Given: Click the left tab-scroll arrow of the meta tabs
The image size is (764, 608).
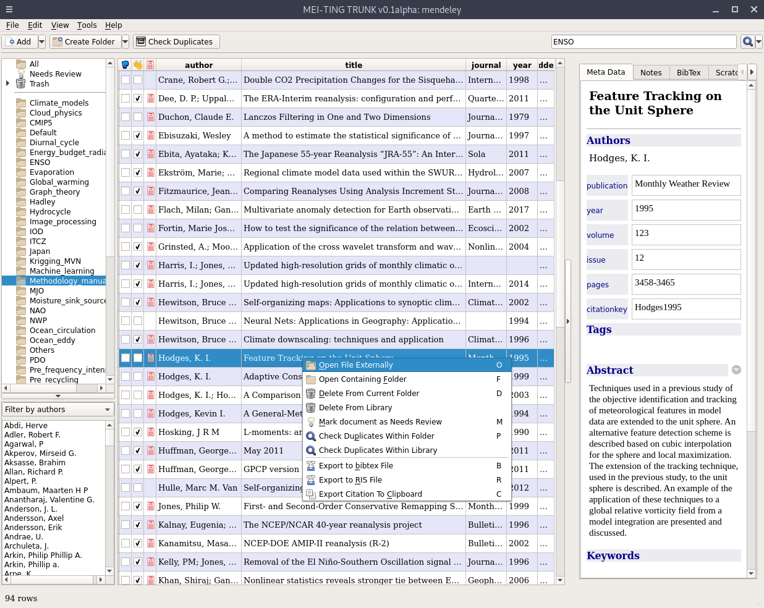Looking at the screenshot, I should click(742, 72).
